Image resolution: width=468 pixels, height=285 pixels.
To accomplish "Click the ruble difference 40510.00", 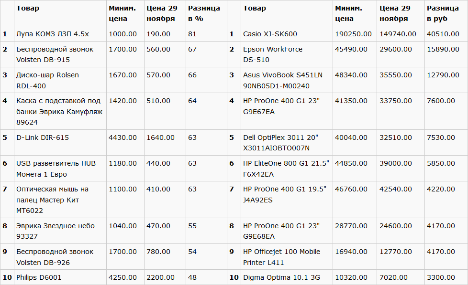I will [443, 34].
